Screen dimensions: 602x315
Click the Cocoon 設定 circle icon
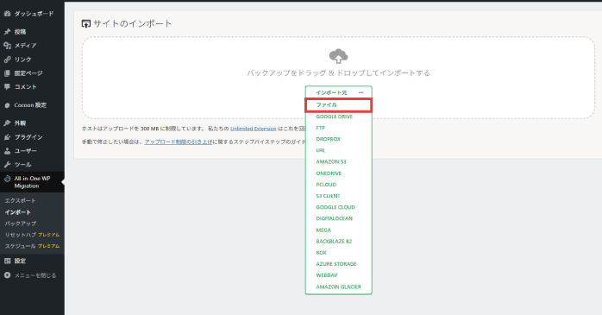click(x=7, y=105)
